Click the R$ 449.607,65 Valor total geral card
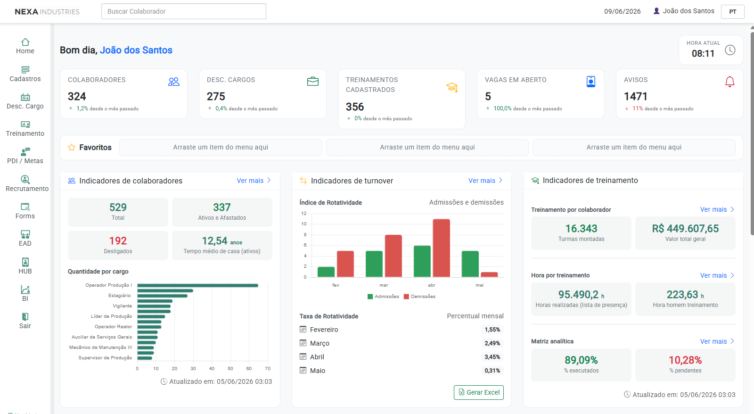The height and width of the screenshot is (414, 754). (x=685, y=233)
